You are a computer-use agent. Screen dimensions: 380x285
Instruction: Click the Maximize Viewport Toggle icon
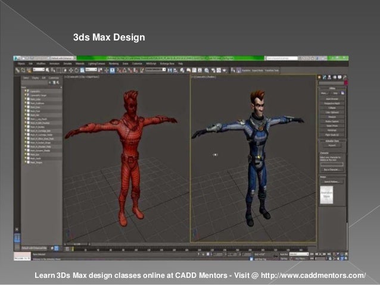[x=346, y=259]
